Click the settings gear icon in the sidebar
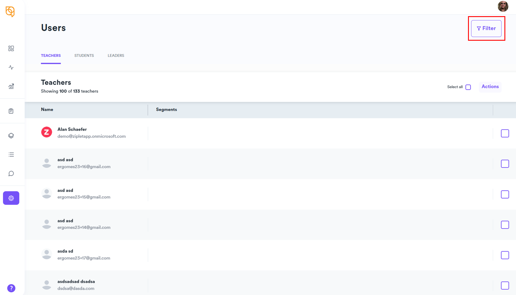 click(11, 198)
